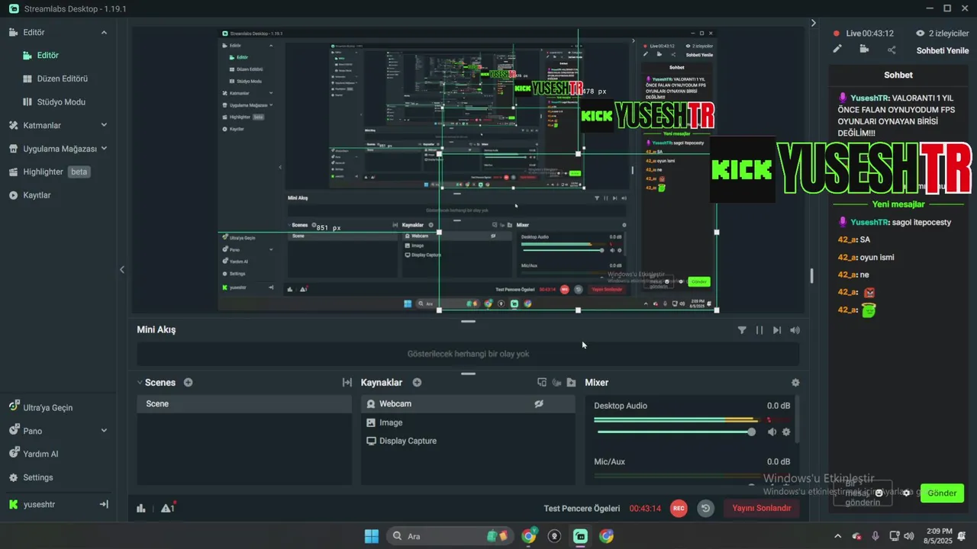Click the viewers count eye icon
This screenshot has height=549, width=977.
tap(921, 34)
